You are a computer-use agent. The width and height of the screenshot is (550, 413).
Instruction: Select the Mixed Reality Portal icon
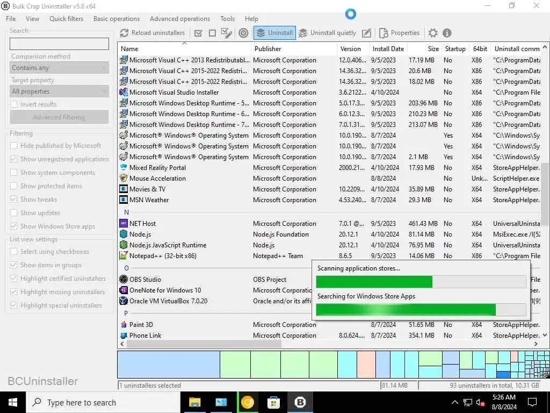[124, 168]
